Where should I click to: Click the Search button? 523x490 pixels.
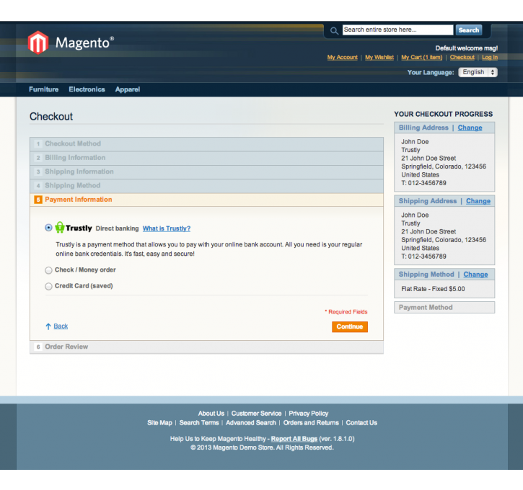coord(469,30)
